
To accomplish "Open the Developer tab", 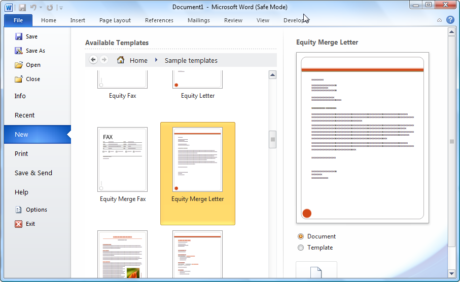I will 295,20.
